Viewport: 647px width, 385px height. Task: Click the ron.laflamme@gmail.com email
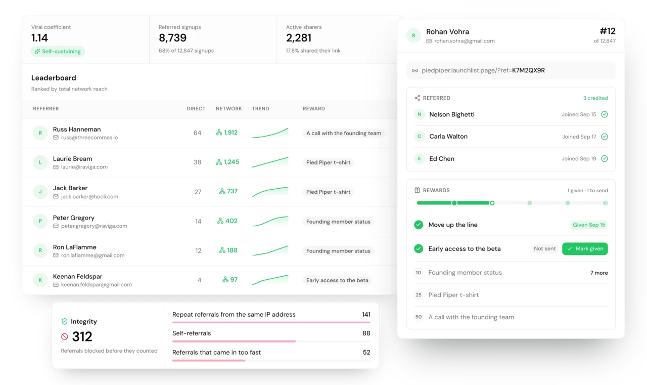point(93,255)
